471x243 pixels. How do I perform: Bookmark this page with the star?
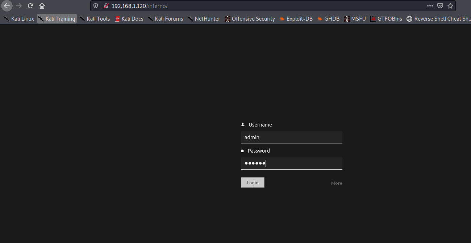pyautogui.click(x=450, y=6)
